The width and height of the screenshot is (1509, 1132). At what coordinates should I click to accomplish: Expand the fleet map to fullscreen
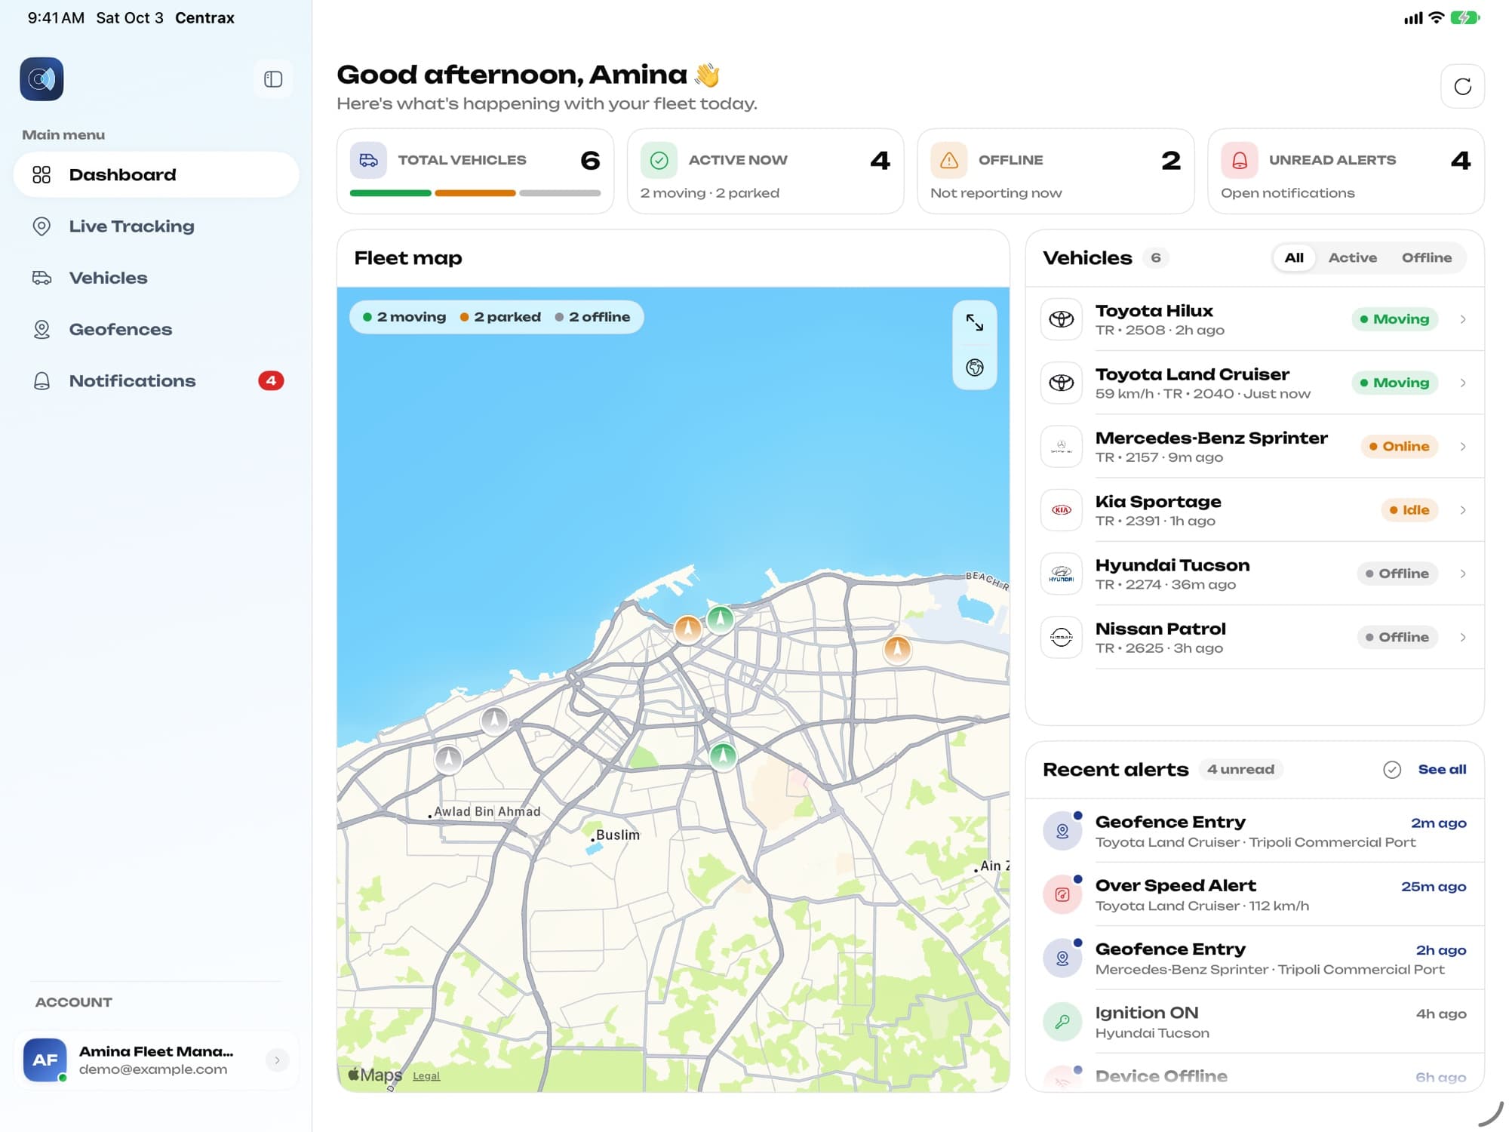pyautogui.click(x=975, y=323)
